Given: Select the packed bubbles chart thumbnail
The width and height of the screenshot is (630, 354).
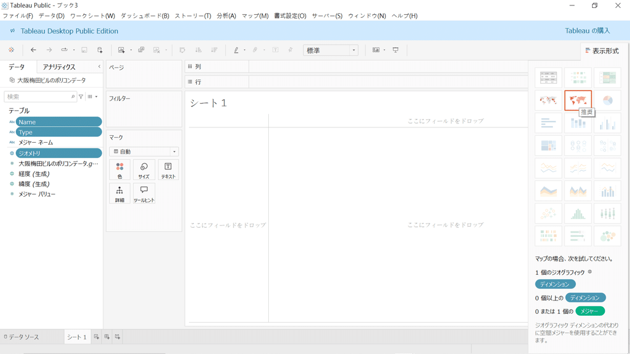Looking at the screenshot, I should pyautogui.click(x=607, y=236).
